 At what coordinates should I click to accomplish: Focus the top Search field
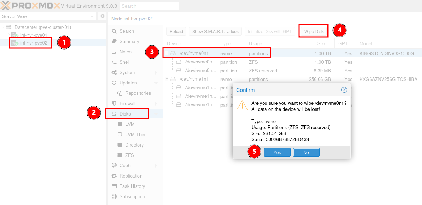click(x=149, y=6)
